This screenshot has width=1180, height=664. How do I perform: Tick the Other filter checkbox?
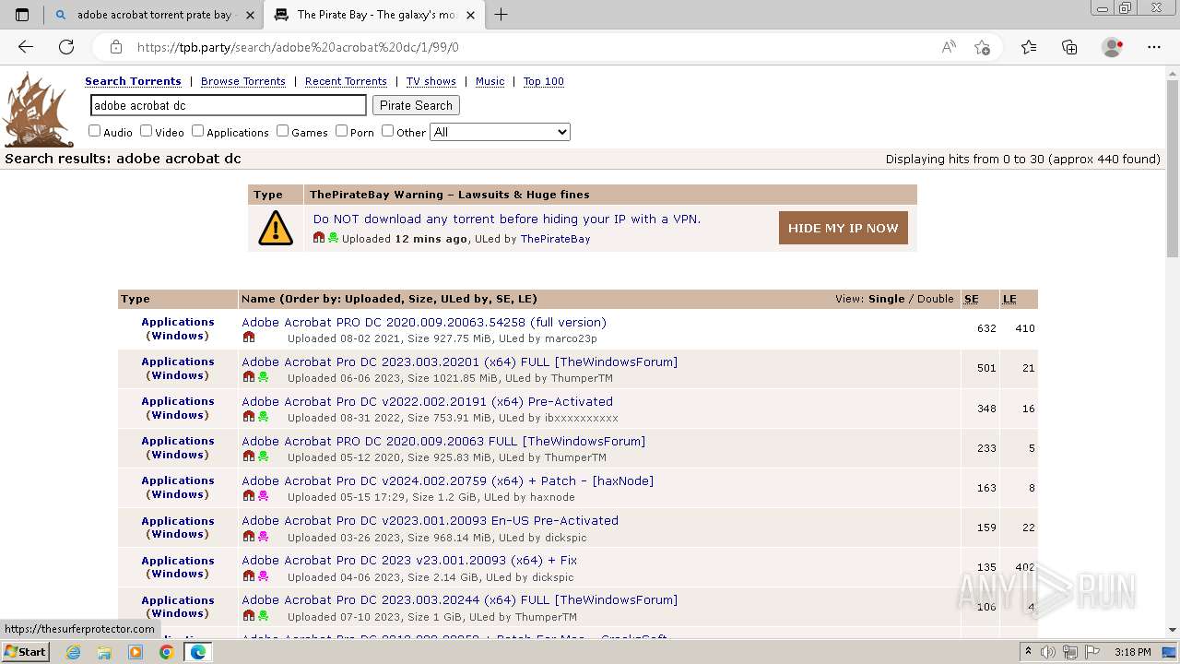[x=387, y=131]
